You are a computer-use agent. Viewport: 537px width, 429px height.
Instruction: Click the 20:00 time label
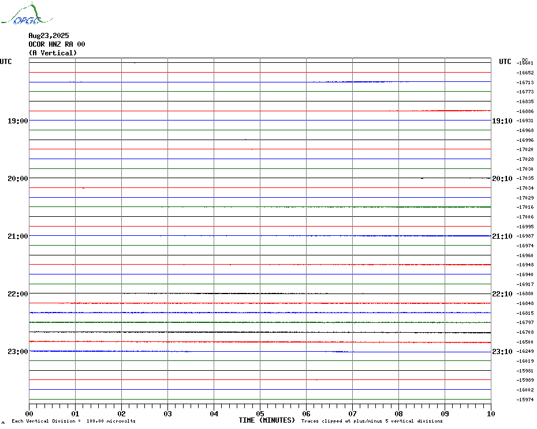[18, 178]
